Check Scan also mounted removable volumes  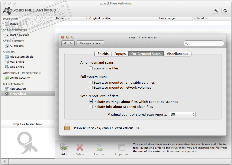pos(91,82)
